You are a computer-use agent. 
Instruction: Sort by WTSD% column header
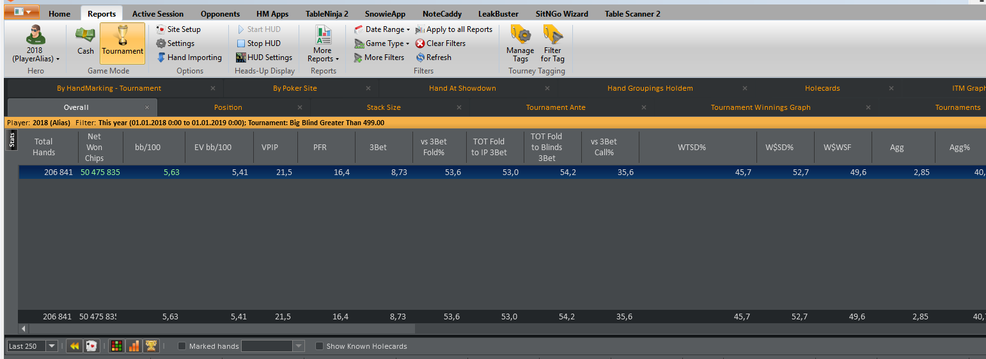click(x=692, y=147)
